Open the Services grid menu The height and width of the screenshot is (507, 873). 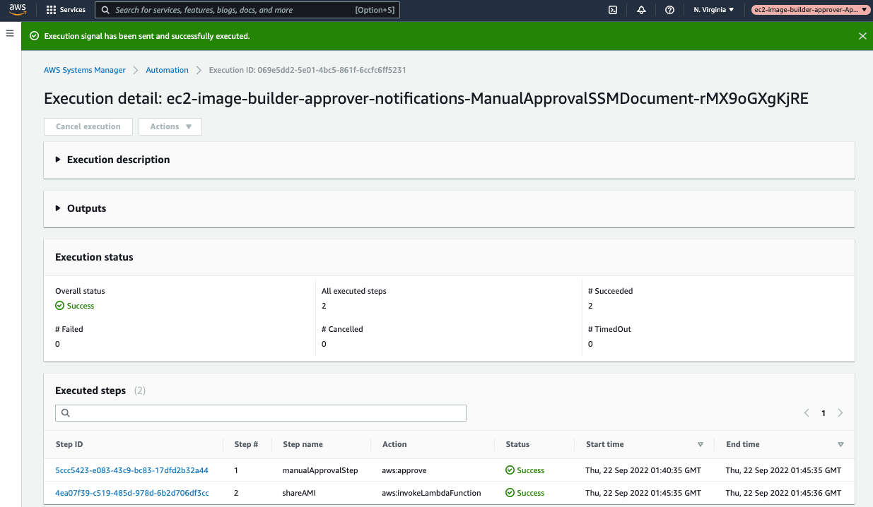coord(66,10)
